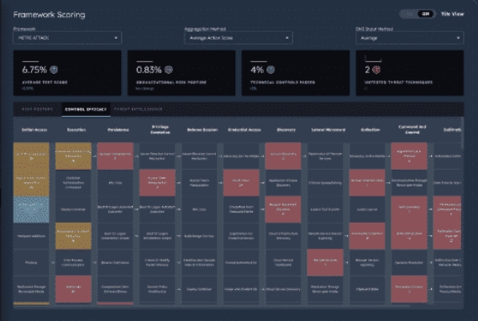Open the Framework dropdown showing MITRE ATT&CK

(67, 38)
